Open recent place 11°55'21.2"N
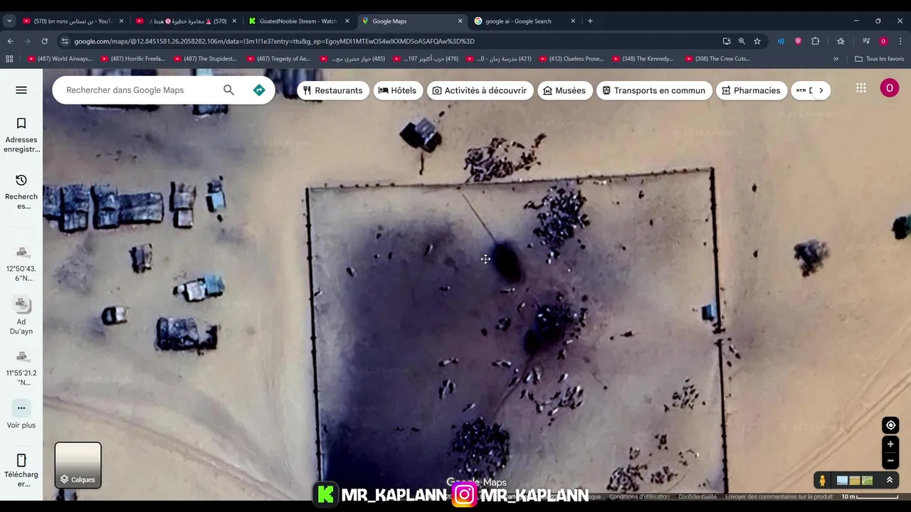 pos(21,367)
